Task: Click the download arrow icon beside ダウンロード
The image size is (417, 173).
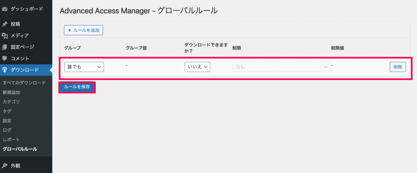Action: point(4,70)
